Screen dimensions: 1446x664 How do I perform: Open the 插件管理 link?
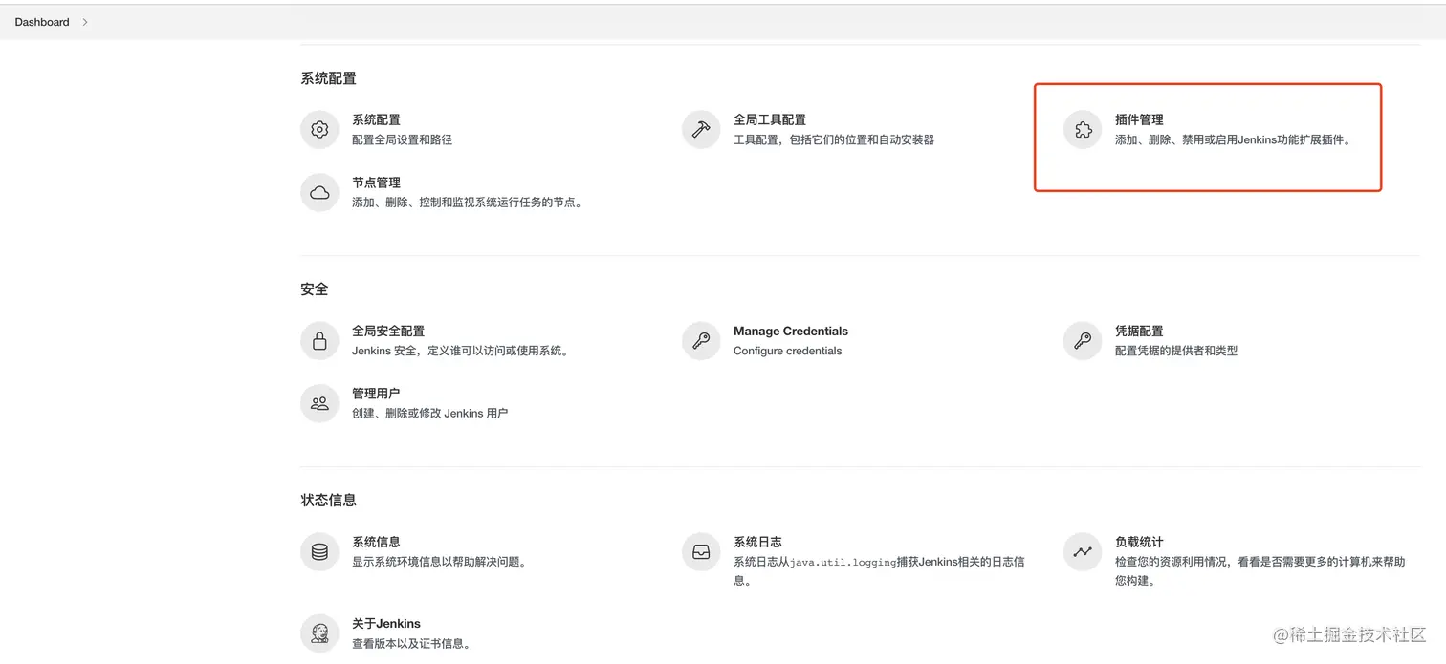pyautogui.click(x=1141, y=119)
